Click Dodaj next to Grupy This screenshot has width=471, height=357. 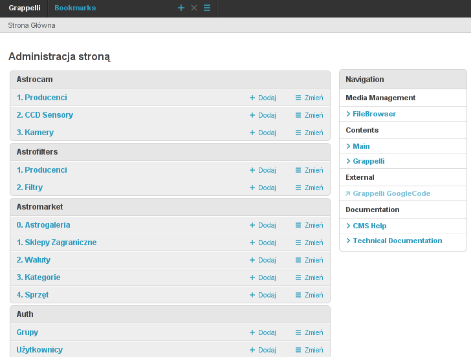click(x=263, y=332)
